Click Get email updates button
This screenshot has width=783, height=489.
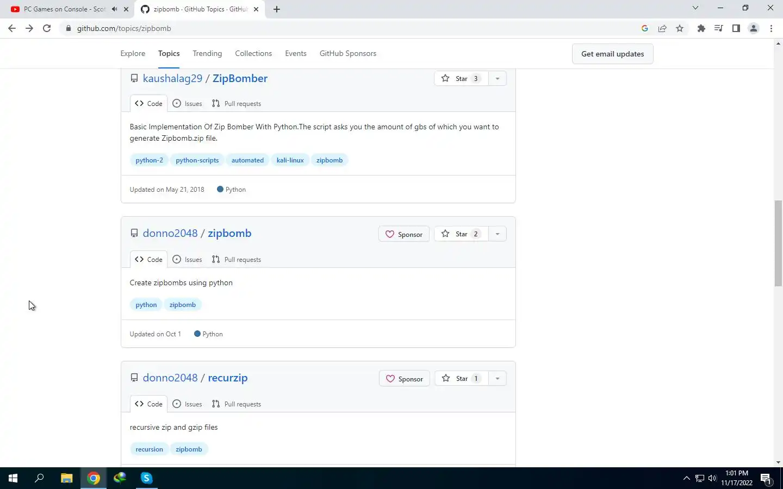tap(612, 54)
